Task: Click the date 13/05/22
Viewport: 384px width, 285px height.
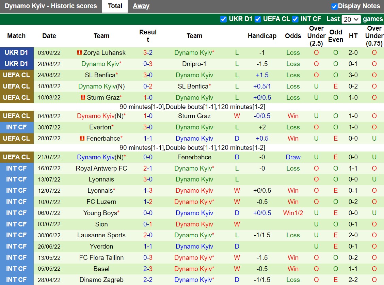Action: [x=49, y=257]
